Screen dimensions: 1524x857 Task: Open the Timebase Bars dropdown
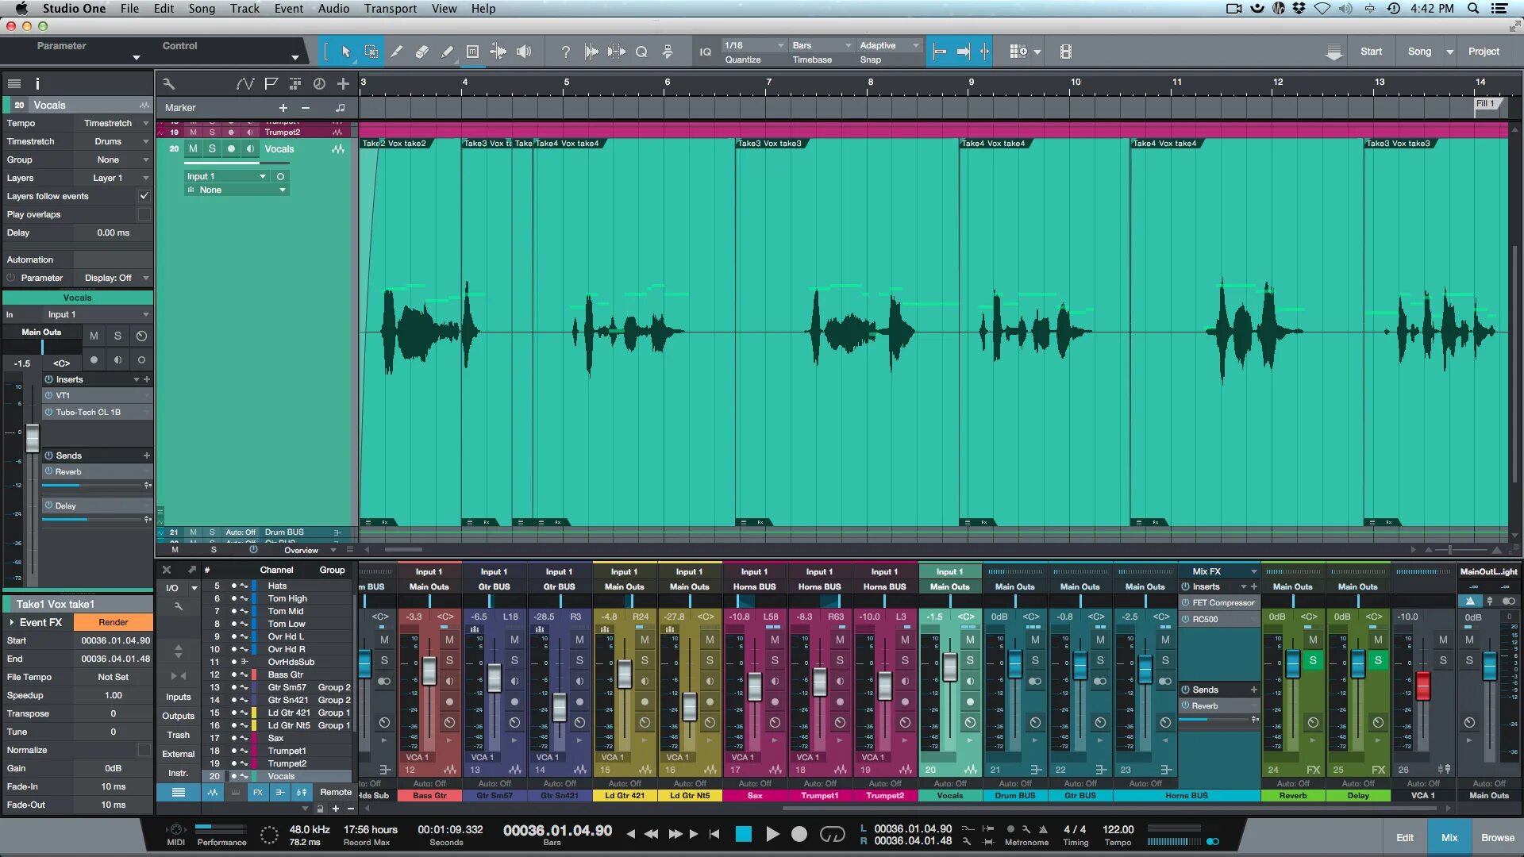tap(822, 45)
